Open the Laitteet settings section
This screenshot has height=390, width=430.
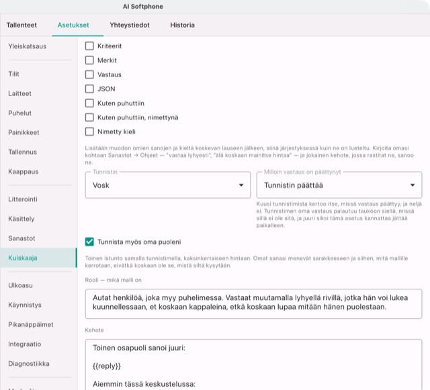pos(38,93)
